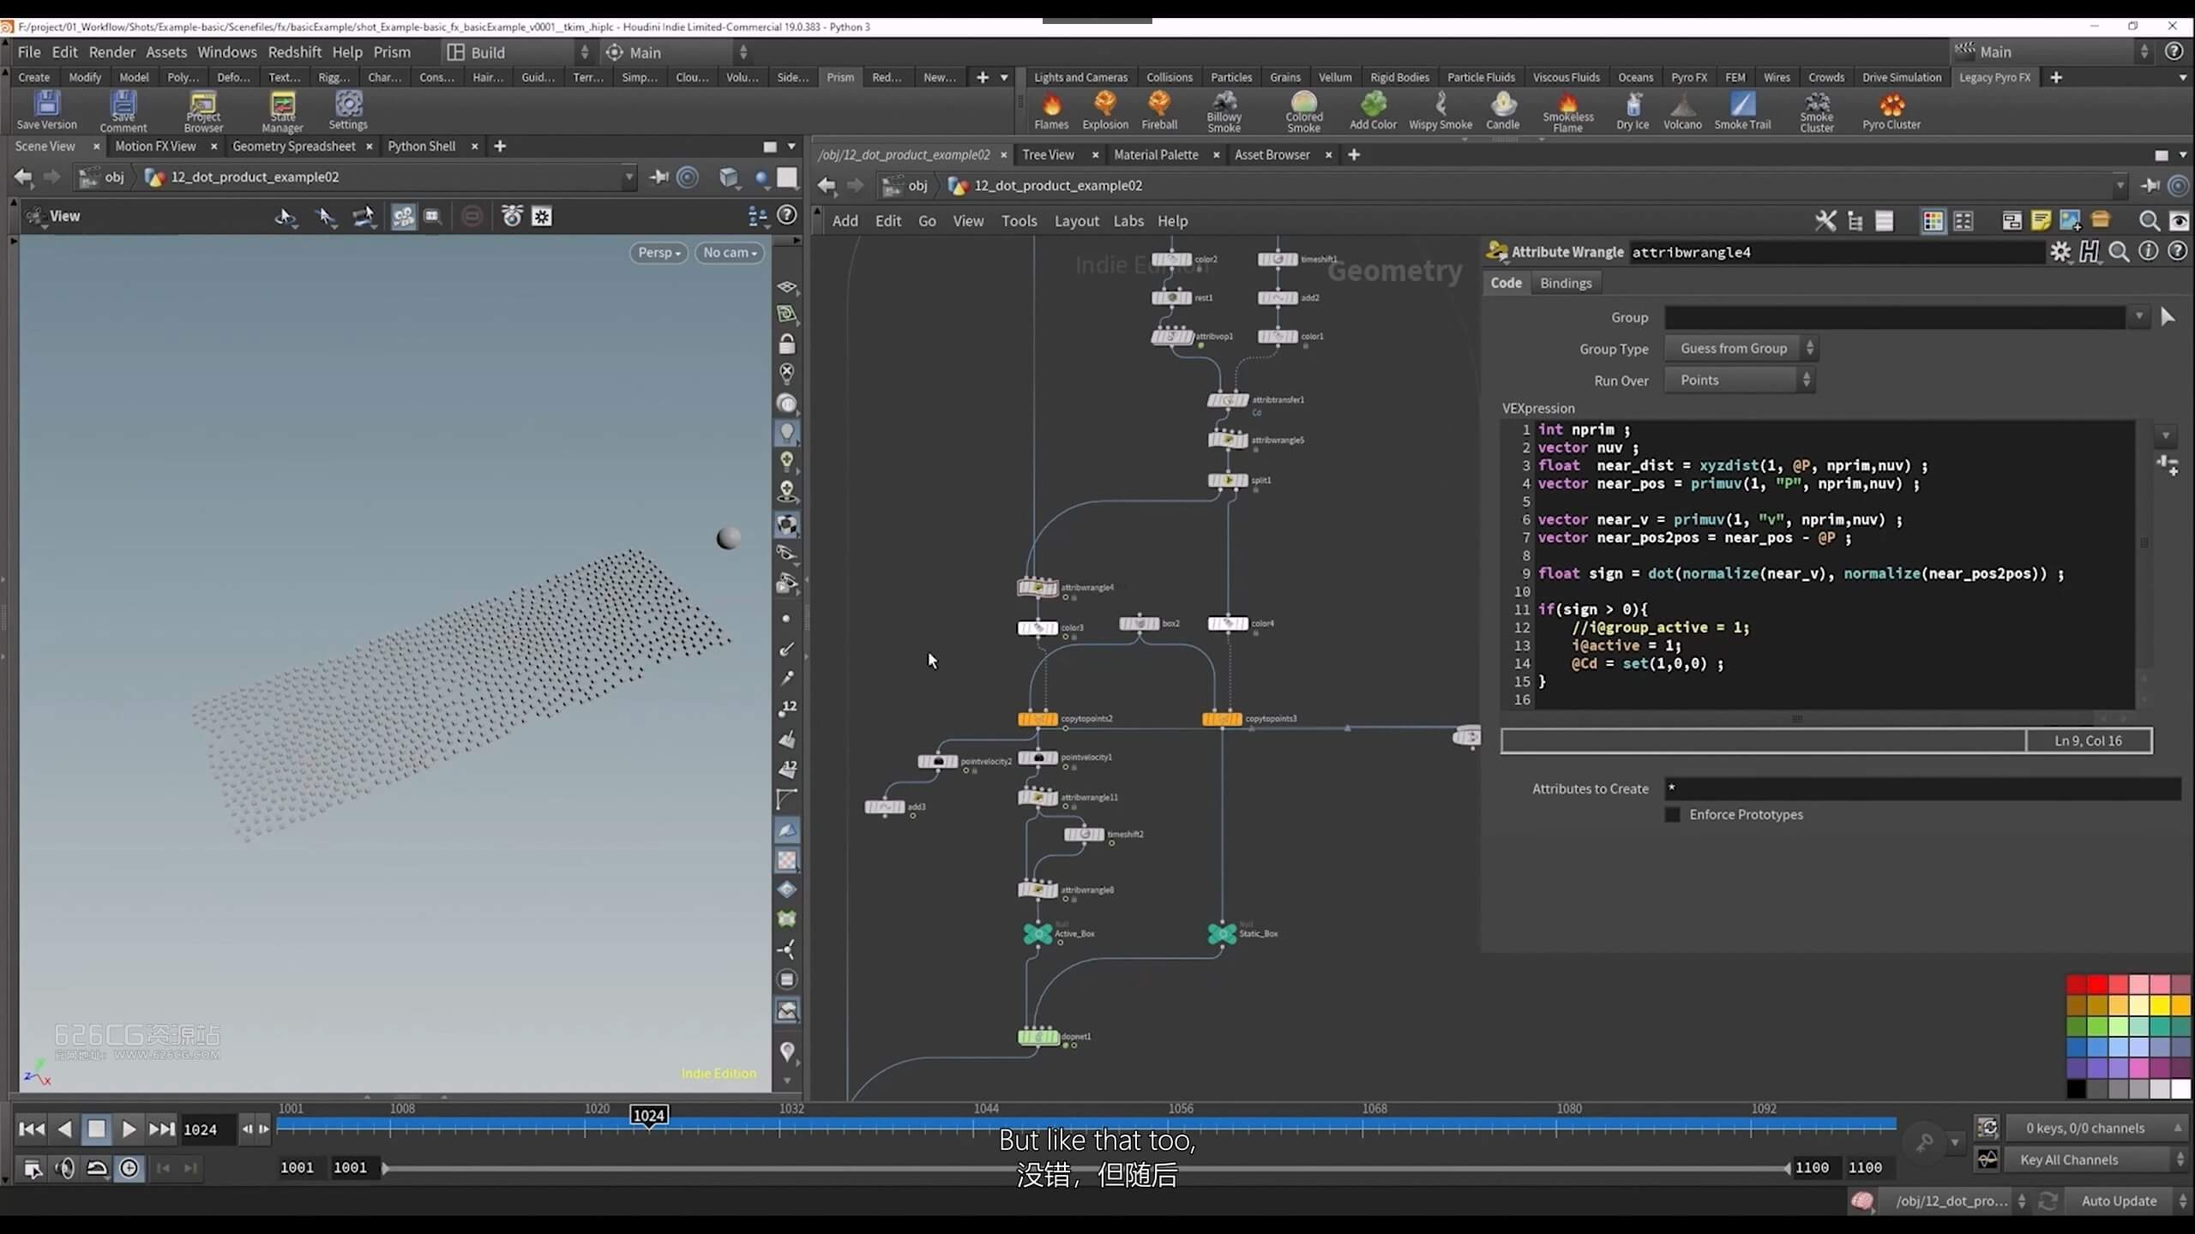Toggle the viewport headlight lighting button

pyautogui.click(x=786, y=433)
